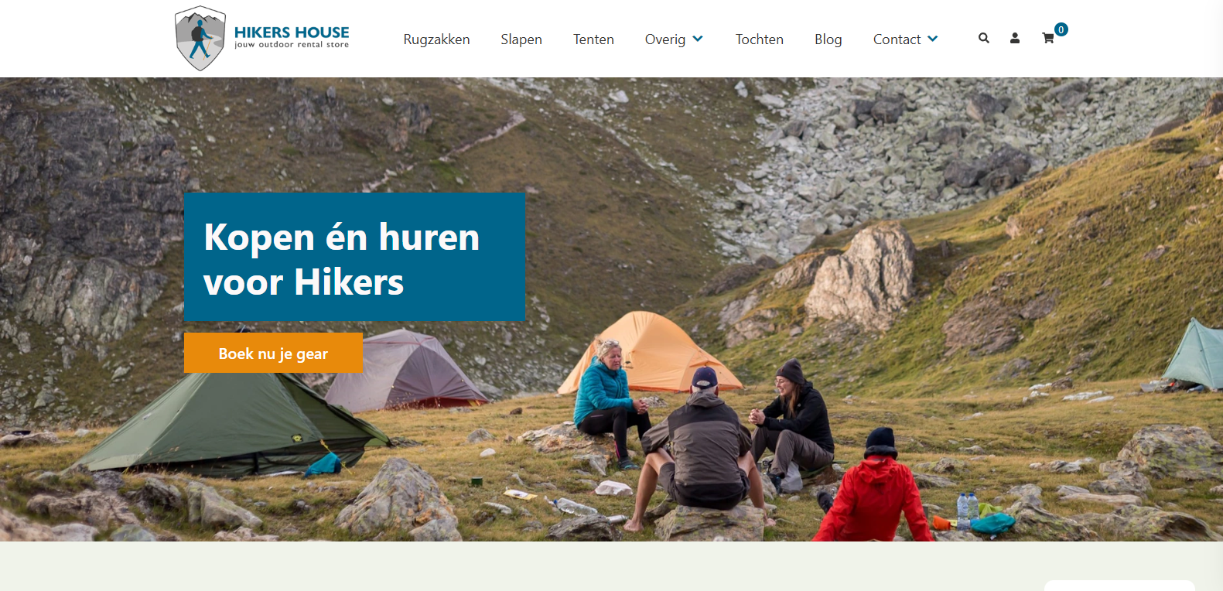
Task: Open the Tochten page
Action: pos(760,39)
